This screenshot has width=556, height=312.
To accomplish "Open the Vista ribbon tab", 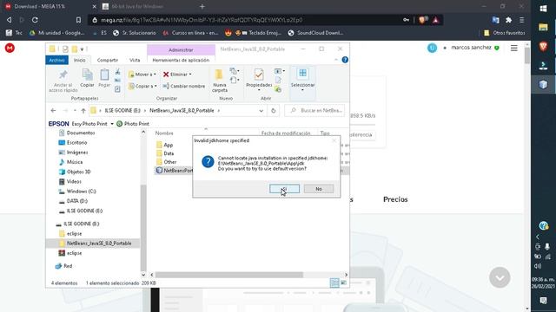I will coord(135,60).
